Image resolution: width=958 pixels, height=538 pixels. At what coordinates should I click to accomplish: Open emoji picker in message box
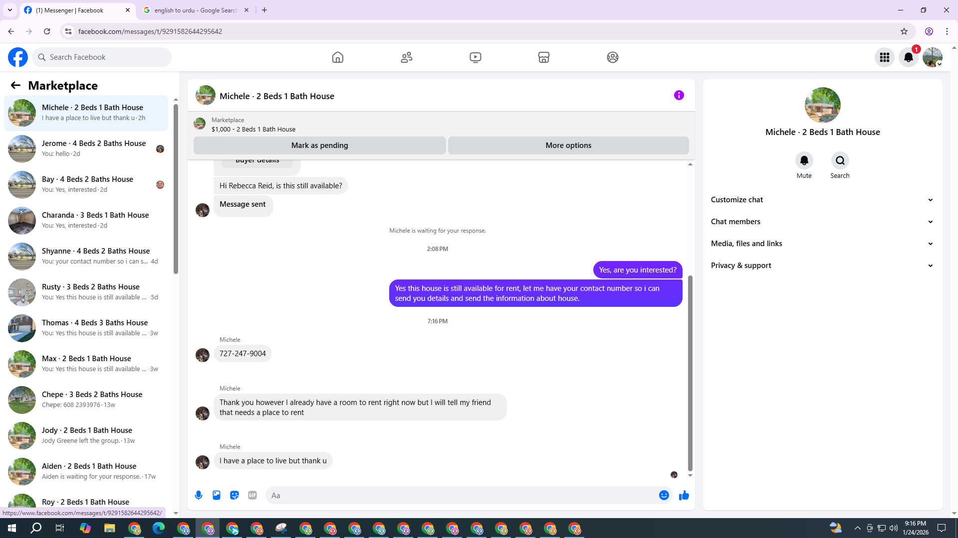[664, 495]
